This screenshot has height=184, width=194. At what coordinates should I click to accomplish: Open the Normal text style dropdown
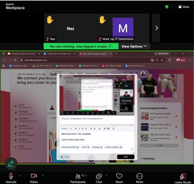click(x=66, y=128)
